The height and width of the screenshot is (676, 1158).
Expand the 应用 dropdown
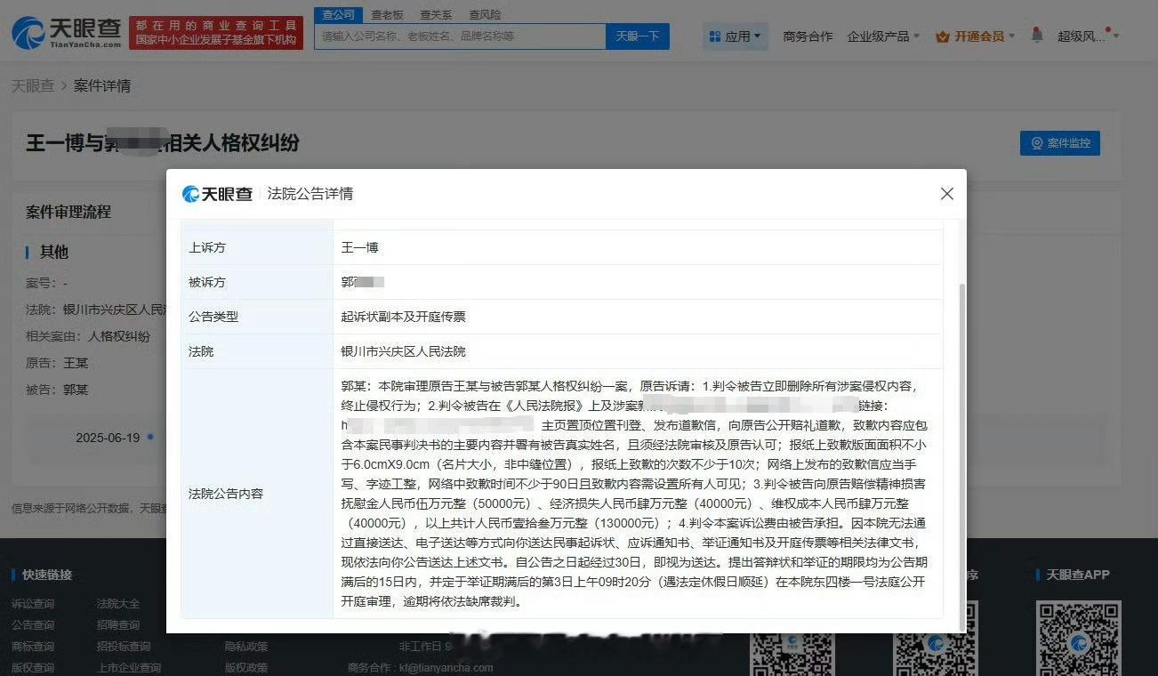[736, 36]
